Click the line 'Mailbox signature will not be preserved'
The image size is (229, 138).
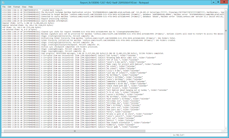(x=113, y=34)
